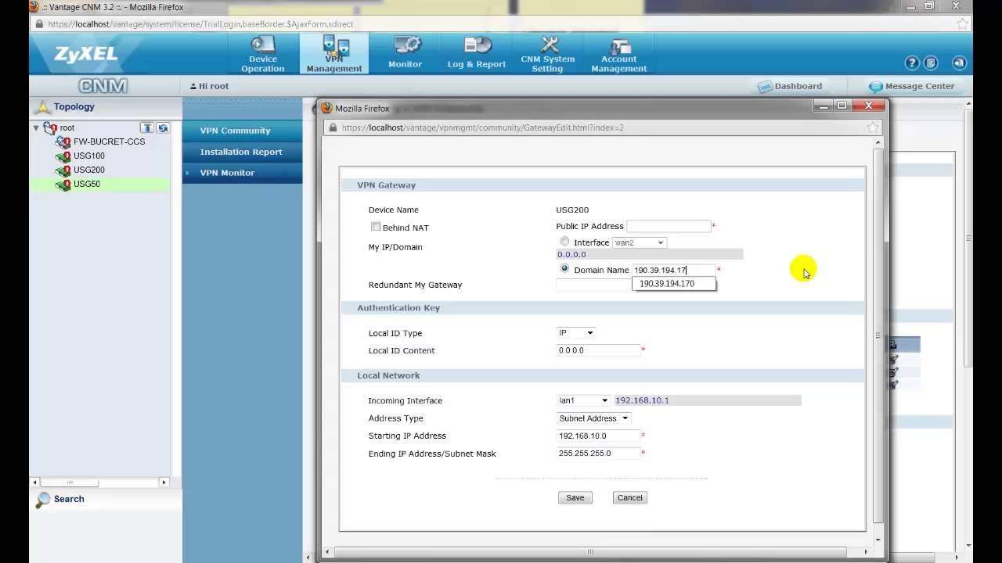Toggle Behind NAT checkbox
Image resolution: width=1002 pixels, height=563 pixels.
pyautogui.click(x=376, y=227)
